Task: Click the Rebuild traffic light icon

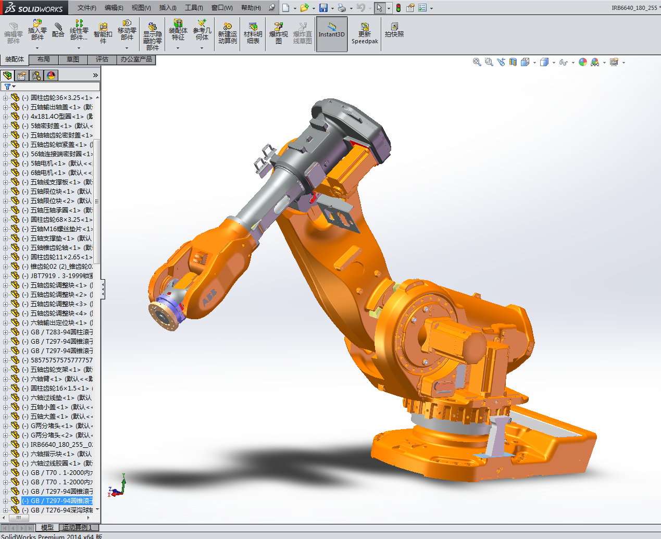Action: (x=398, y=8)
